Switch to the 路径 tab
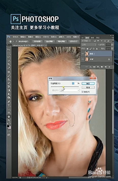Image resolution: width=118 pixels, height=181 pixels. pyautogui.click(x=98, y=38)
